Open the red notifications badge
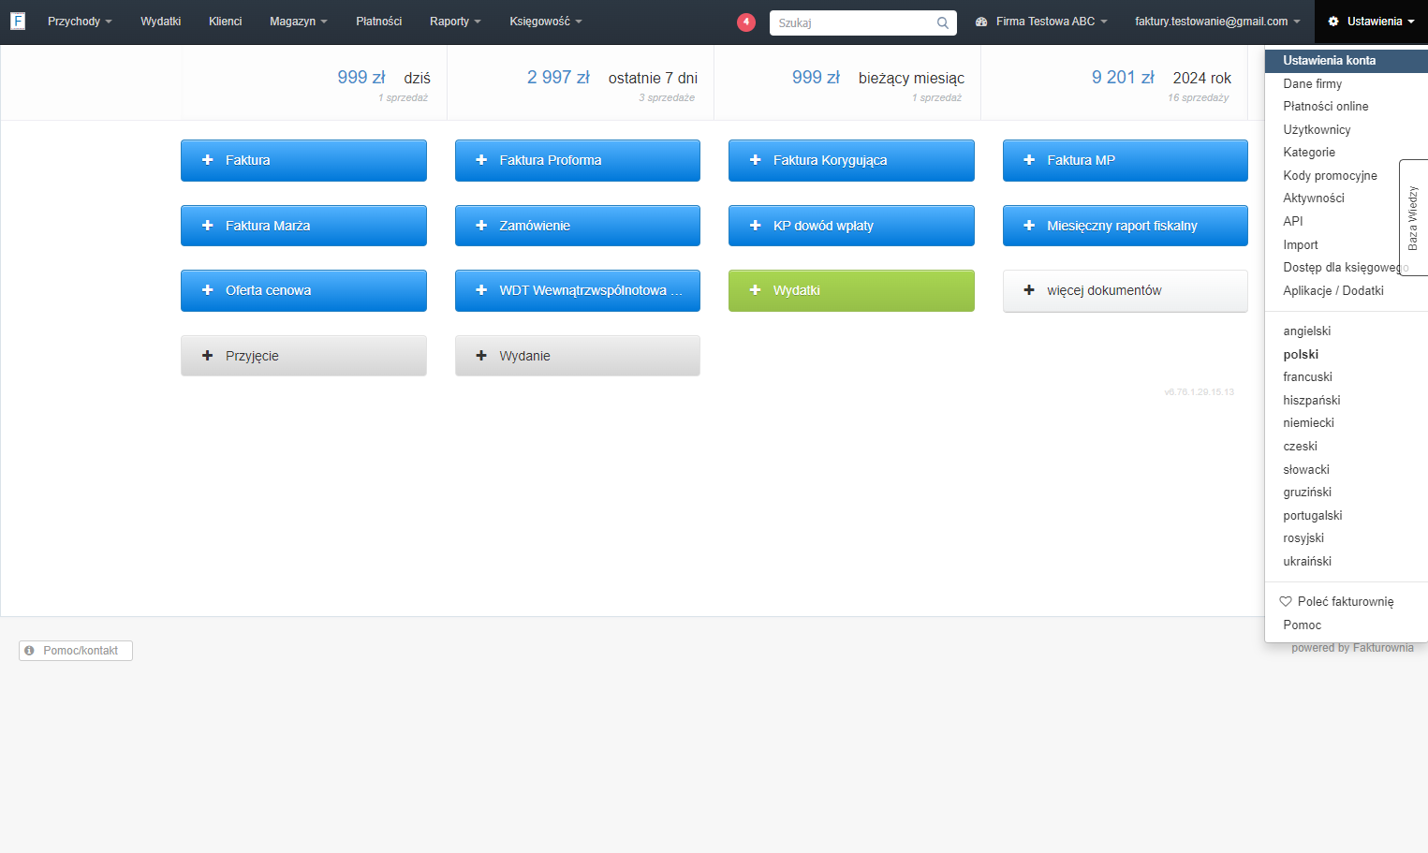This screenshot has height=853, width=1428. pyautogui.click(x=746, y=22)
